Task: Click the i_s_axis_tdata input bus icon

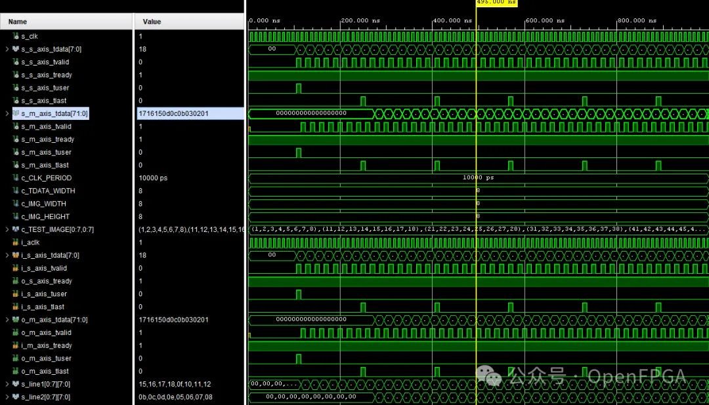Action: [x=16, y=255]
